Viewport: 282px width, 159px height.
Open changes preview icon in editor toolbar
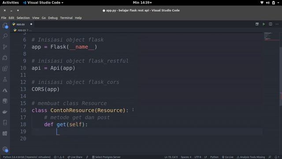pyautogui.click(x=257, y=24)
